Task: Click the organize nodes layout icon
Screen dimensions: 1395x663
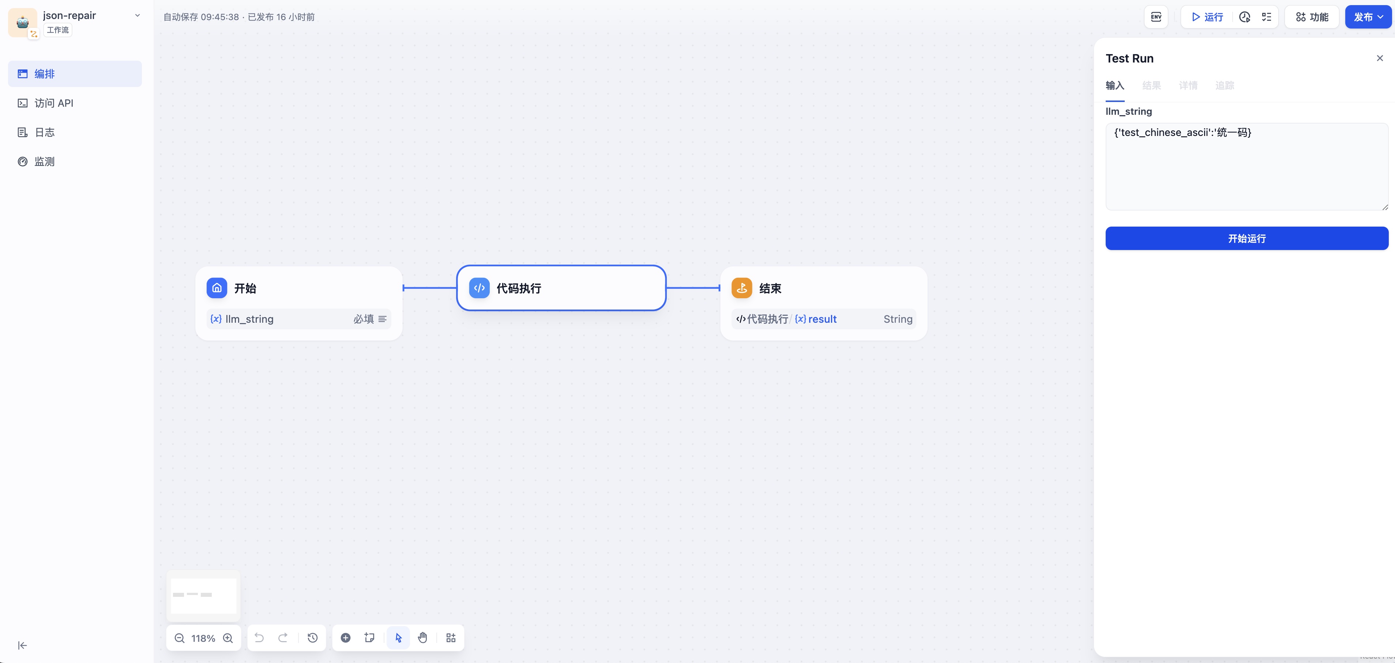Action: tap(451, 637)
